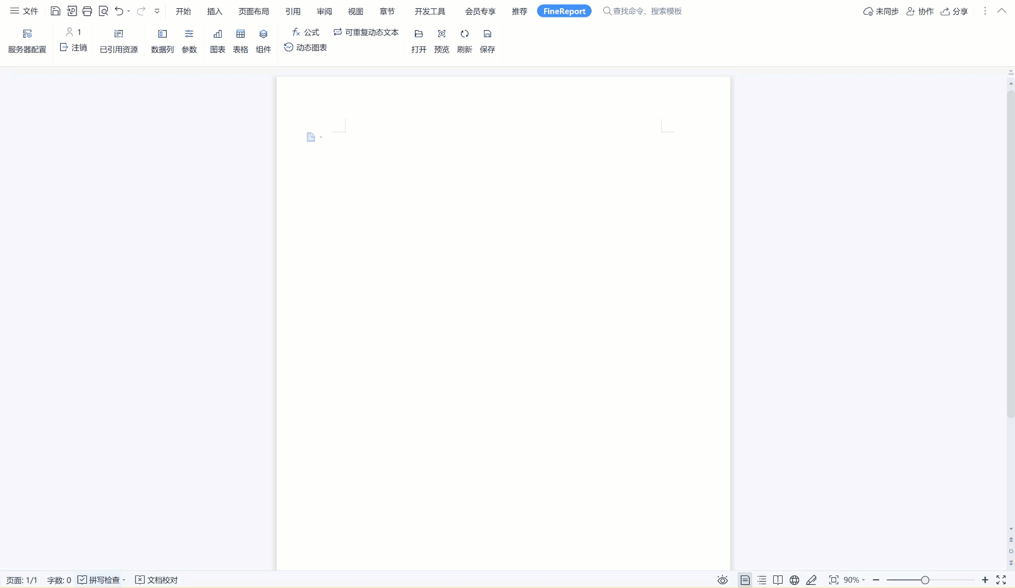The image size is (1015, 588).
Task: Redo the last undone action
Action: tap(141, 11)
